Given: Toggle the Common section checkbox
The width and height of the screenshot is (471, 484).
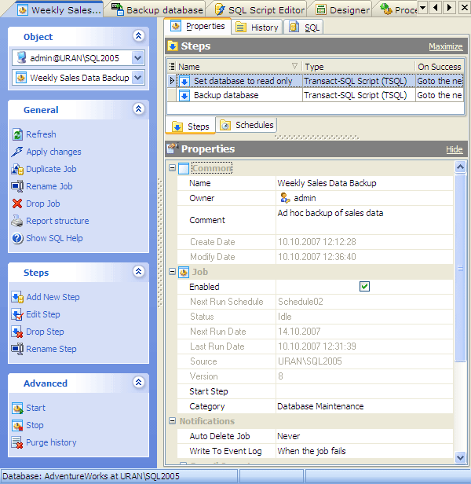Looking at the screenshot, I should 184,168.
